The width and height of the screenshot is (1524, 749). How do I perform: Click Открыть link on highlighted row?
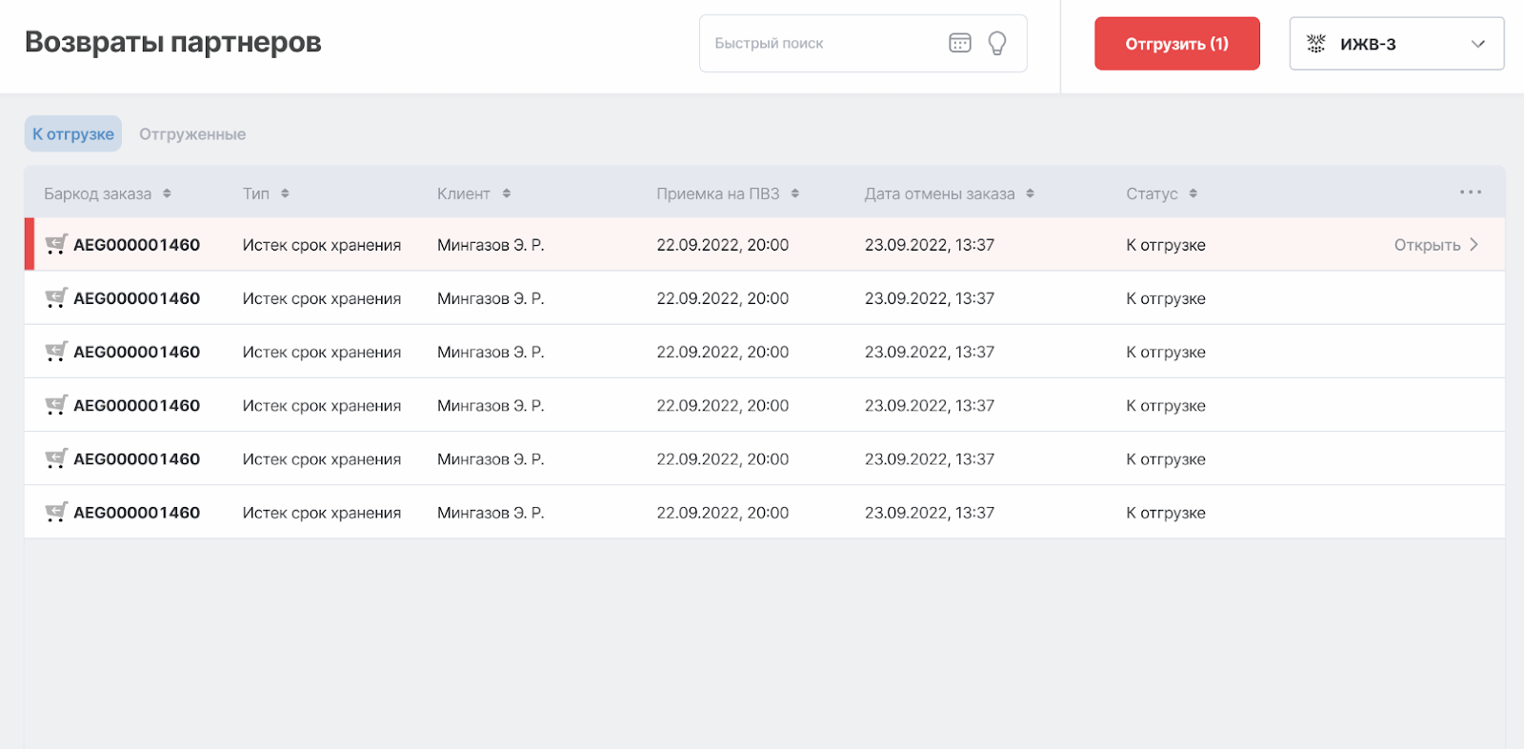[x=1427, y=245]
